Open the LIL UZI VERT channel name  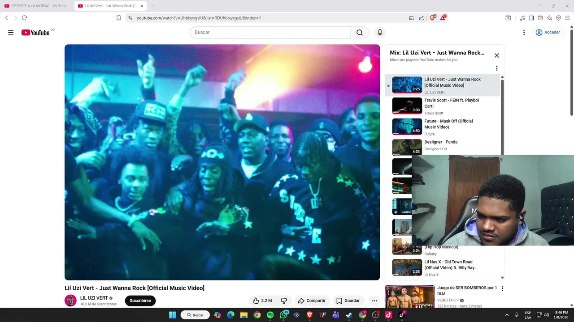pyautogui.click(x=94, y=298)
